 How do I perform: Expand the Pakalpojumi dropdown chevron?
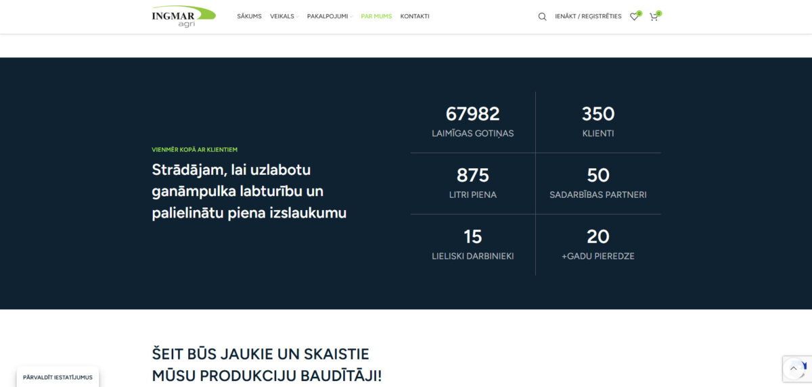(351, 17)
